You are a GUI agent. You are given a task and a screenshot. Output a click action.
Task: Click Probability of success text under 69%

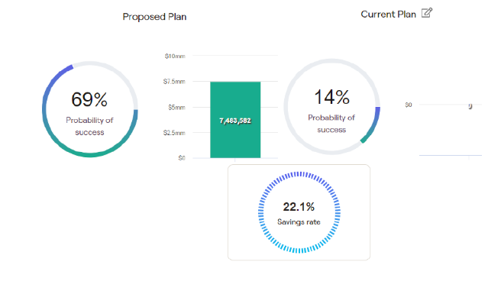(89, 126)
